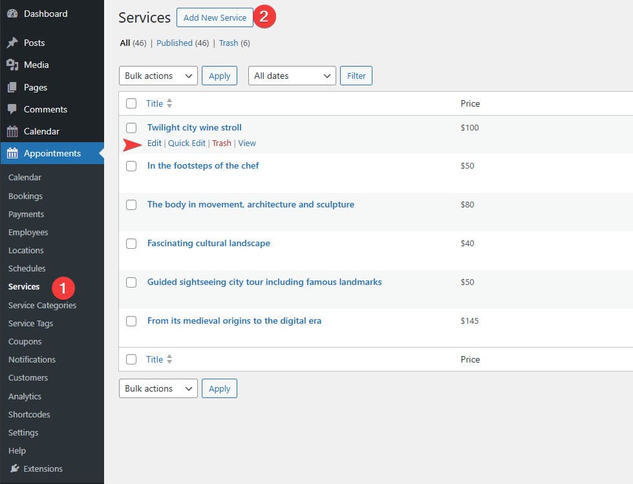Click the Pages icon in the sidebar
The height and width of the screenshot is (484, 633).
pos(14,87)
